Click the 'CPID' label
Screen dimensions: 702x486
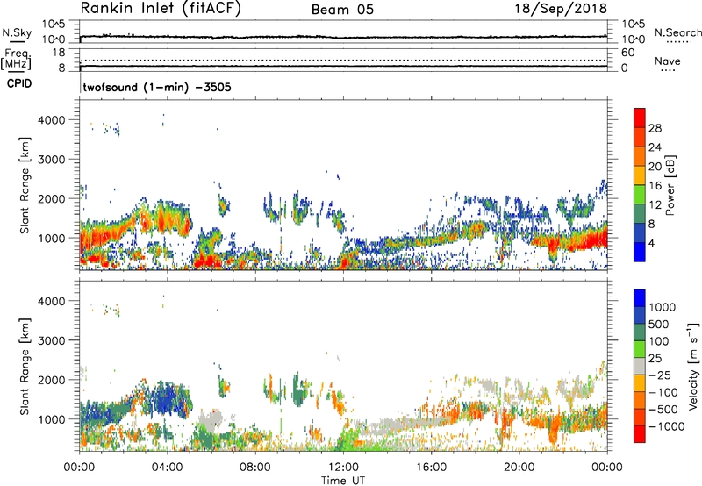(x=19, y=83)
